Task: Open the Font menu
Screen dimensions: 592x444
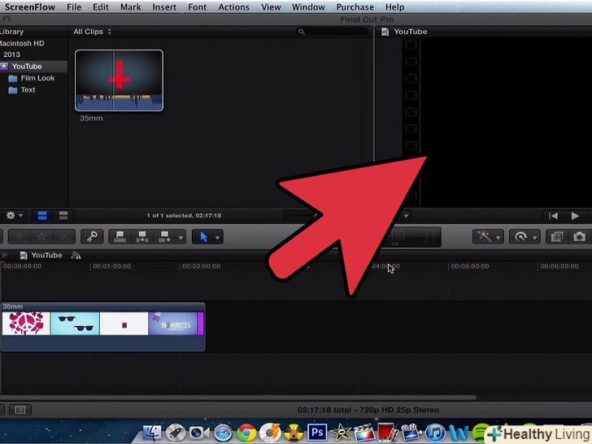Action: point(198,7)
